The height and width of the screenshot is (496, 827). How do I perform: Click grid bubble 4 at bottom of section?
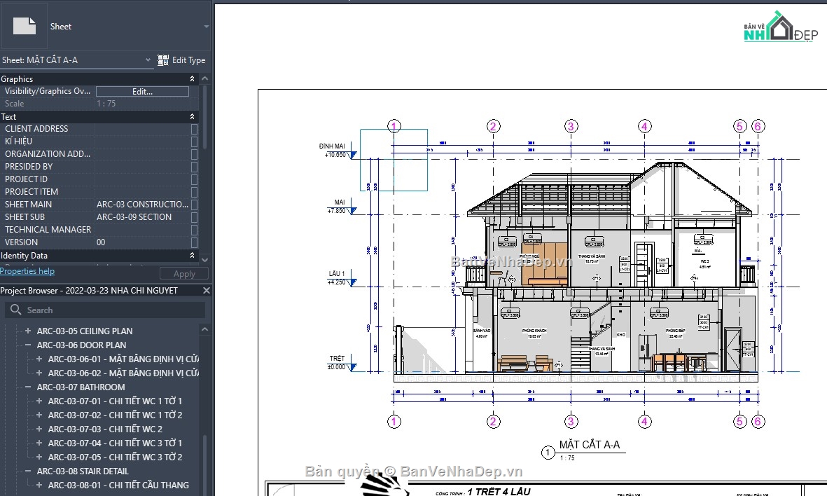644,422
